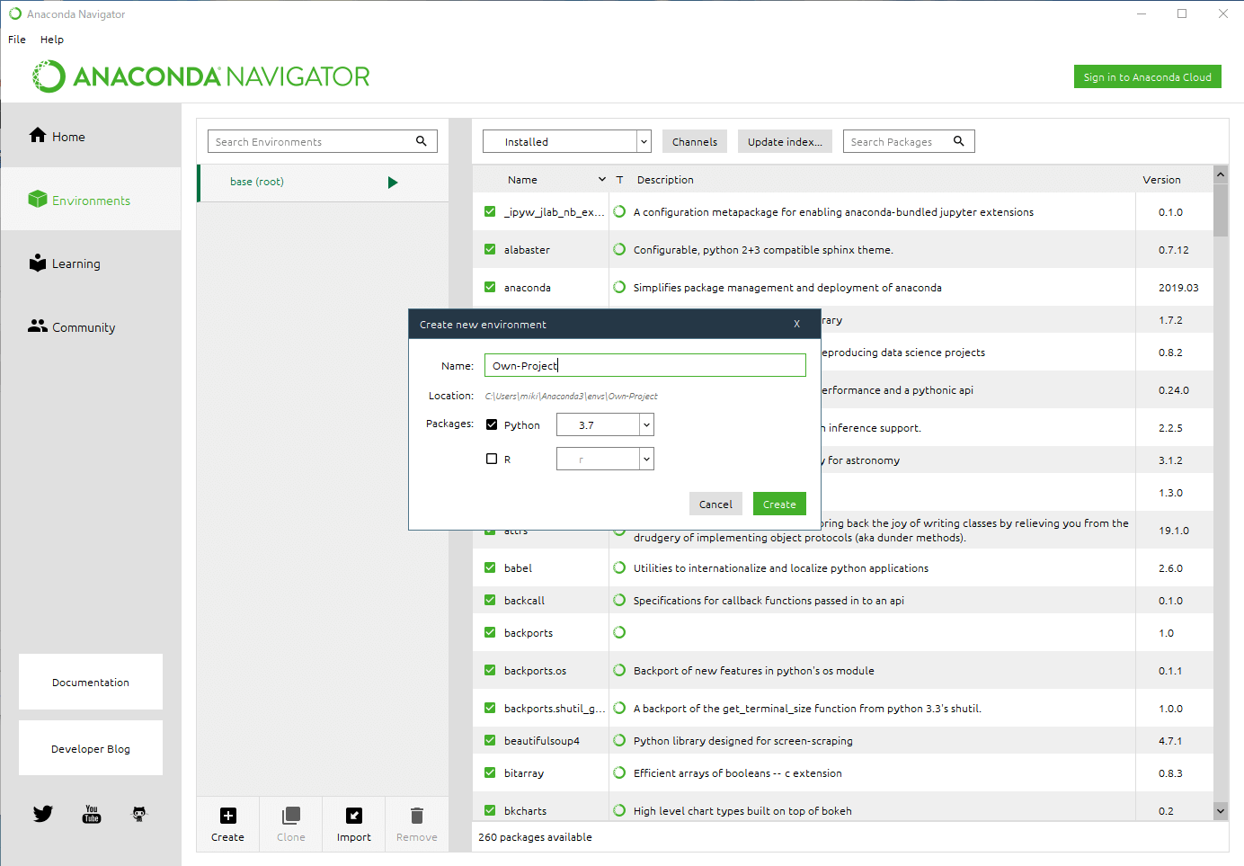Click the Clone environment icon
The height and width of the screenshot is (866, 1244).
pos(291,816)
